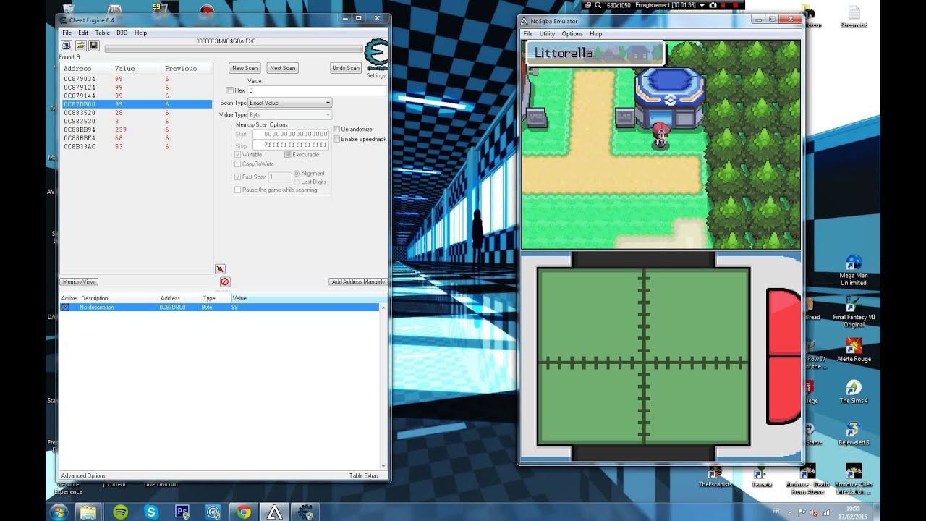Click the memory scan Start address field
Viewport: 926px width, 521px height.
291,135
